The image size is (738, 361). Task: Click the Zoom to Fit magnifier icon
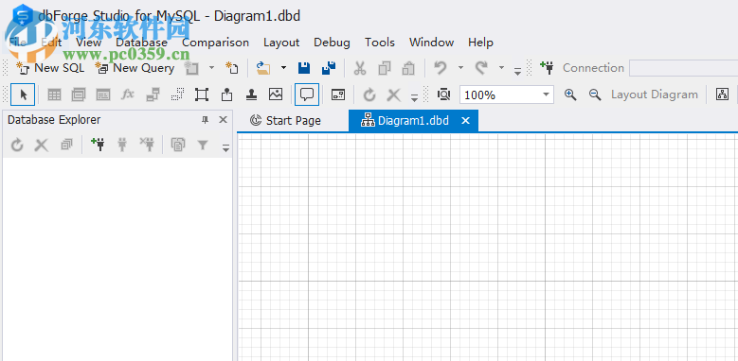pos(443,95)
